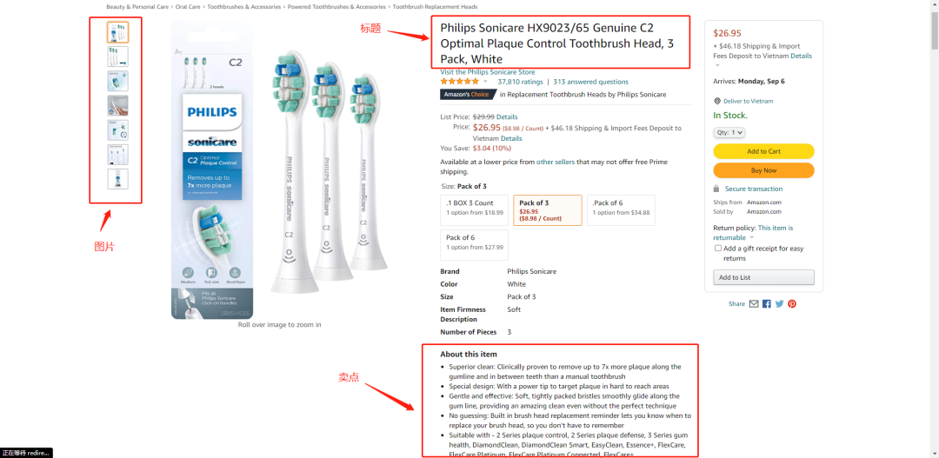Open the Qty quantity dropdown

pyautogui.click(x=729, y=132)
